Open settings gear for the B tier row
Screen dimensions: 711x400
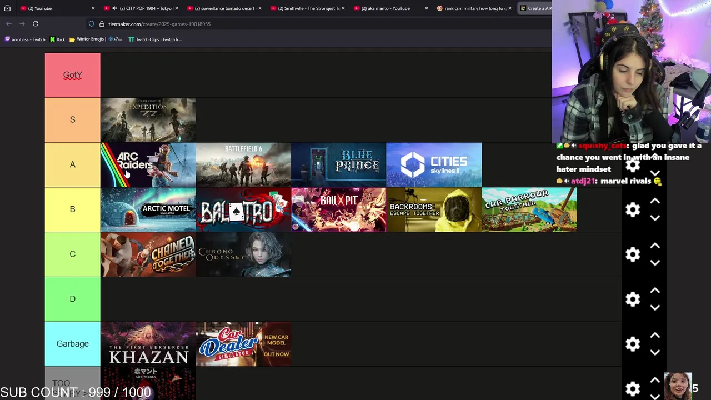[633, 209]
